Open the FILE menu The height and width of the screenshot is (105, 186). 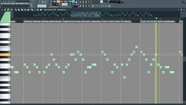(2, 3)
